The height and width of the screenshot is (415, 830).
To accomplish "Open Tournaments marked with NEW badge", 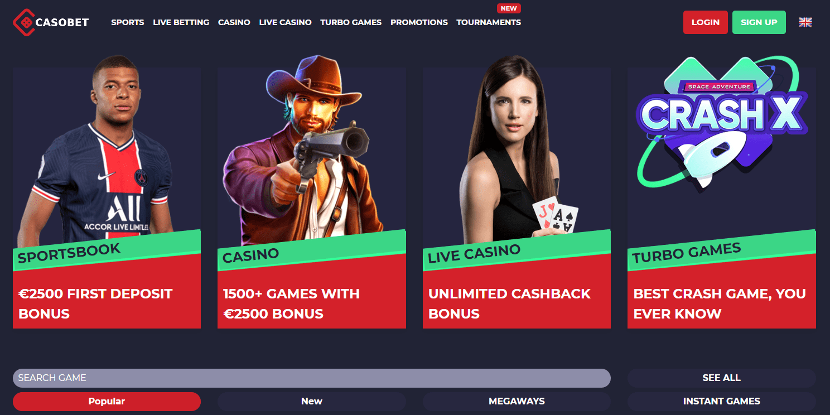I will (x=489, y=22).
